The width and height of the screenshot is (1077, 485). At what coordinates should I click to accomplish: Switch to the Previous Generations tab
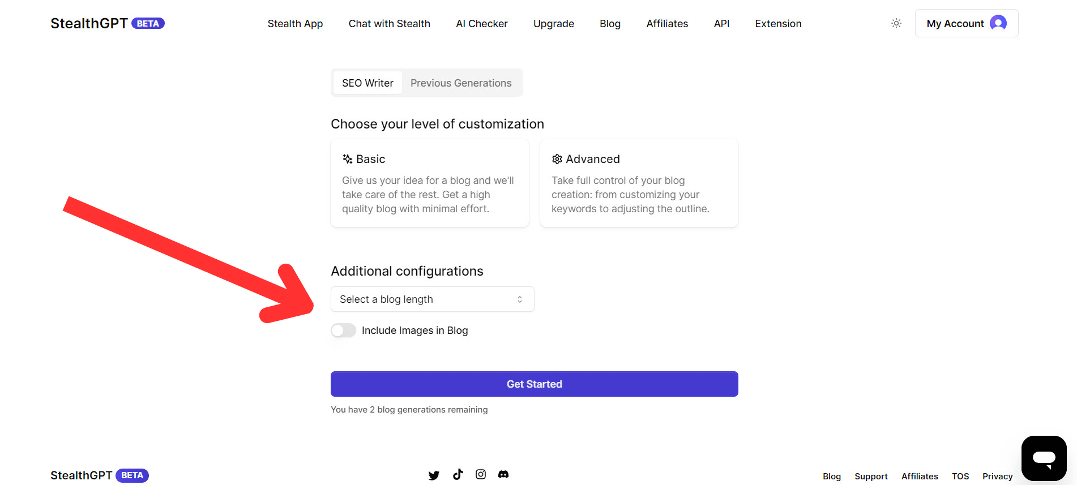461,83
